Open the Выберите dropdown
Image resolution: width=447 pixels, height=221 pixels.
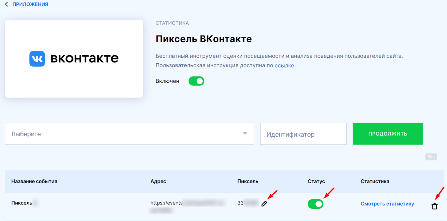click(x=129, y=134)
